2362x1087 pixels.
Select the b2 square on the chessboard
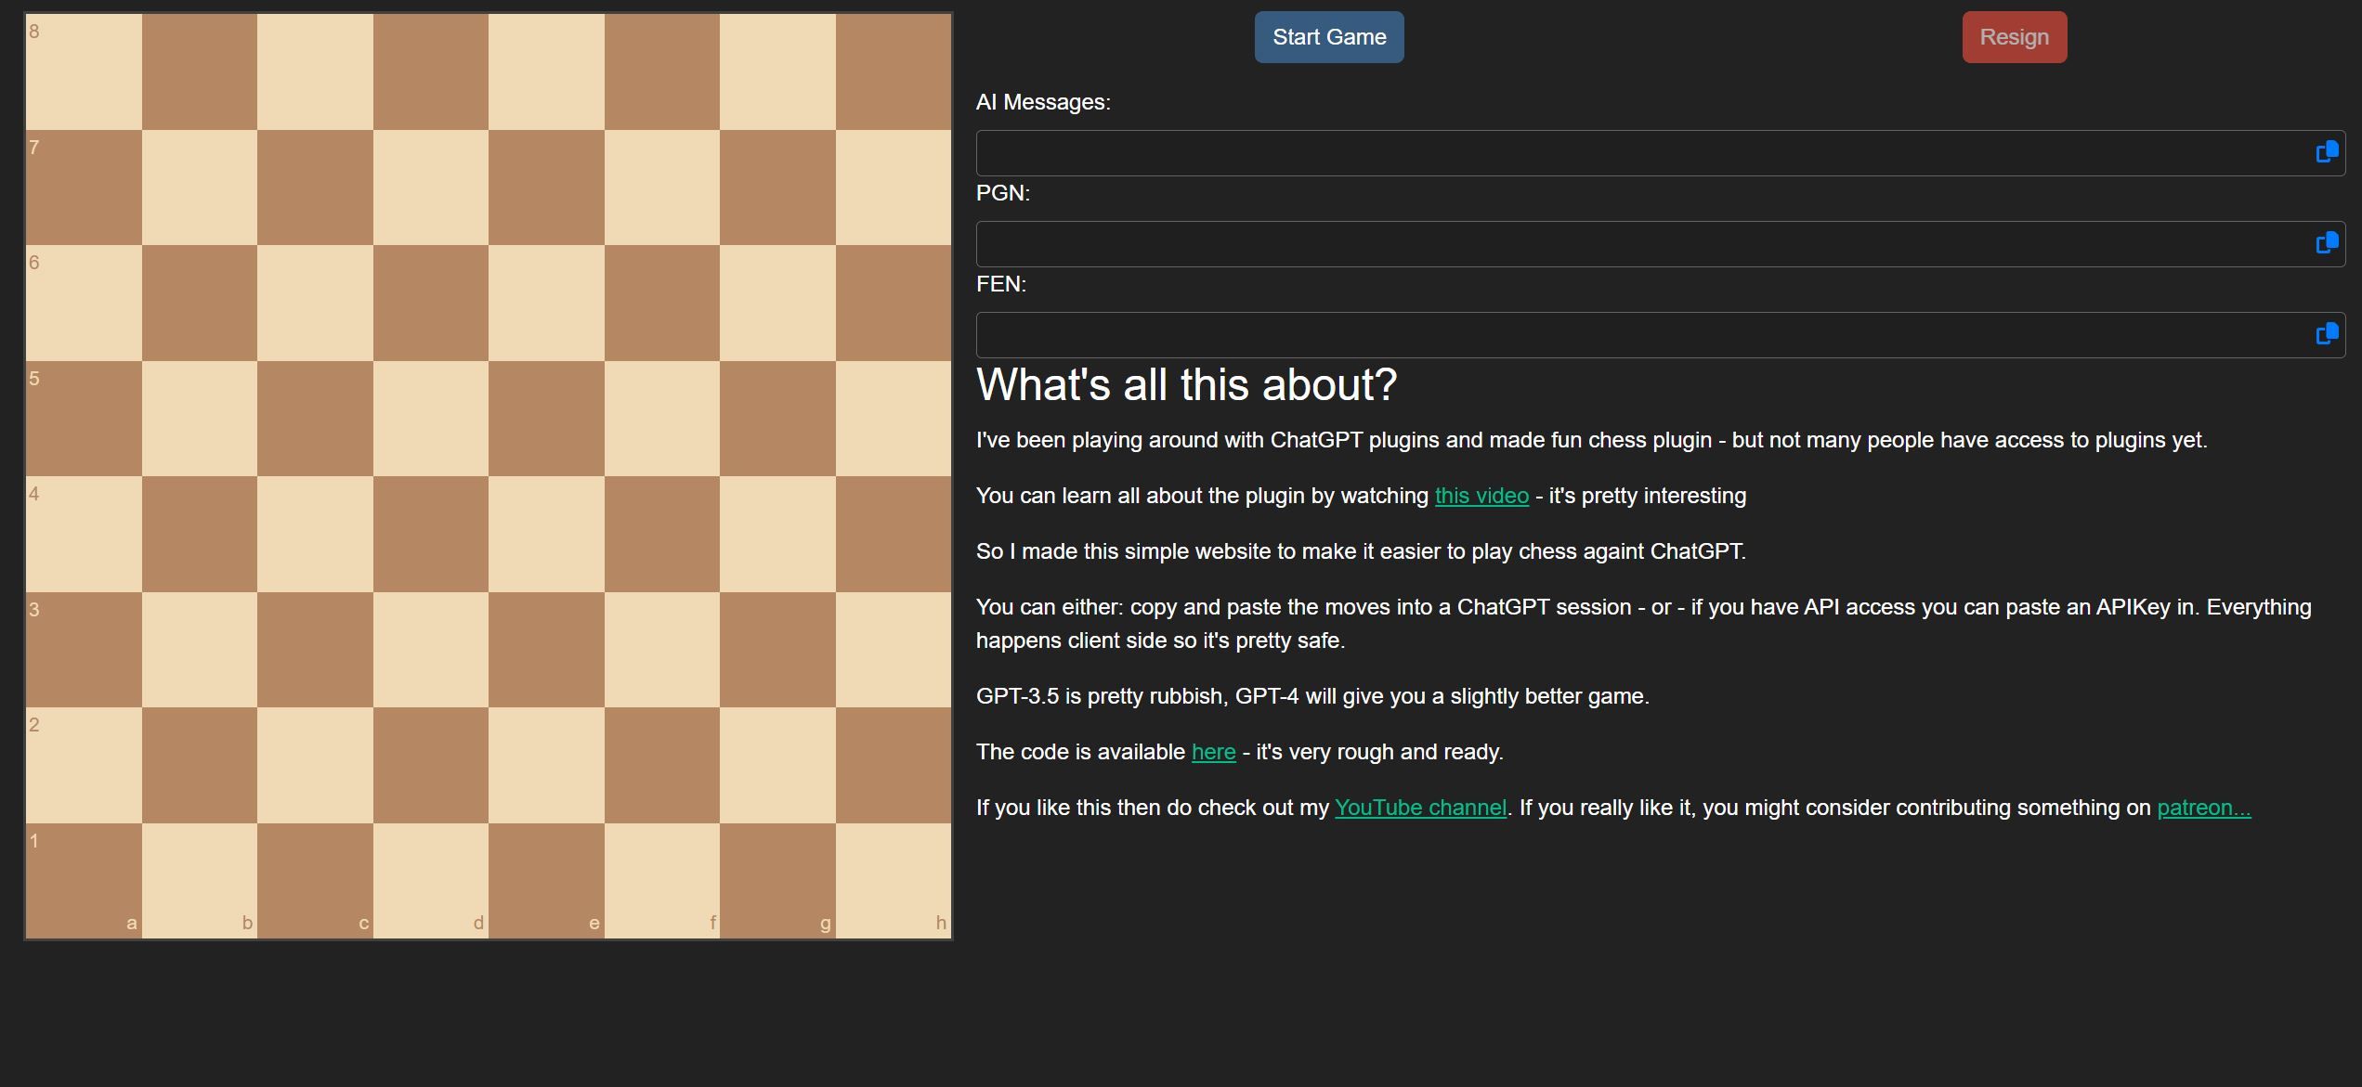pos(200,765)
